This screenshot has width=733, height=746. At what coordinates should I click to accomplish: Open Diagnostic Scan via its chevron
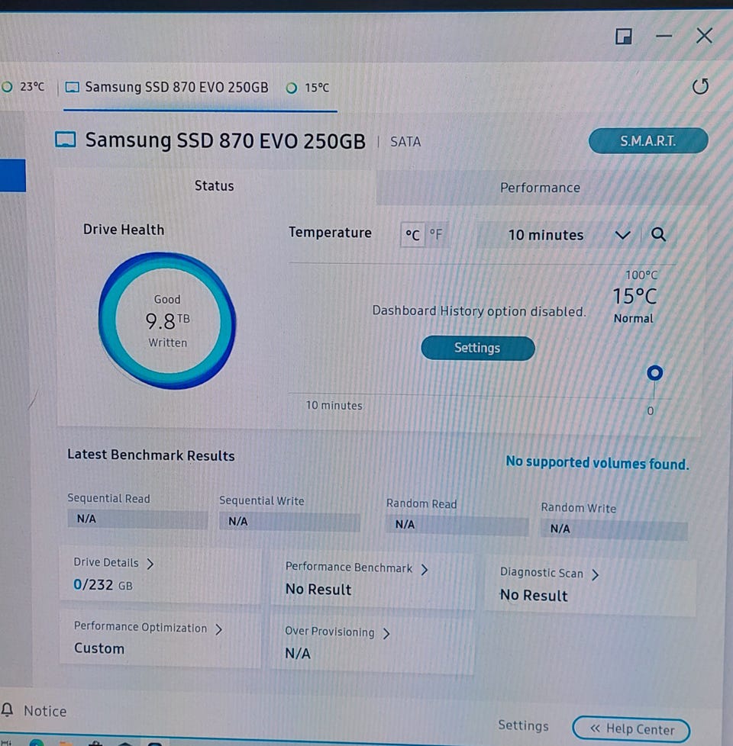595,575
